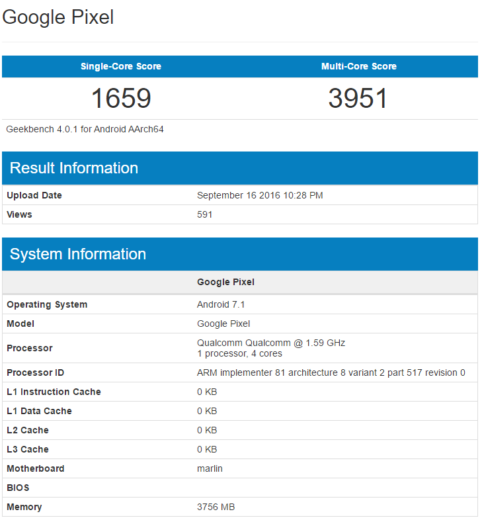Click the single-core score value 1659
Screen dimensions: 484x522
121,98
